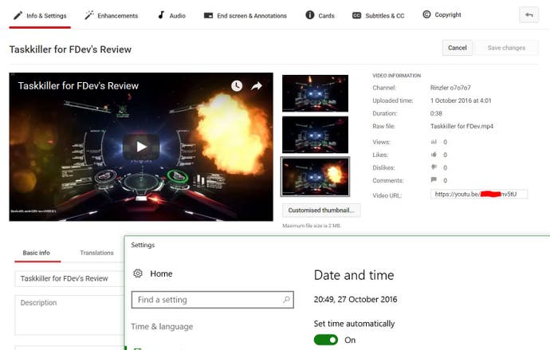Viewport: 550px width, 350px height.
Task: Click the back arrow button at top right
Action: point(529,14)
